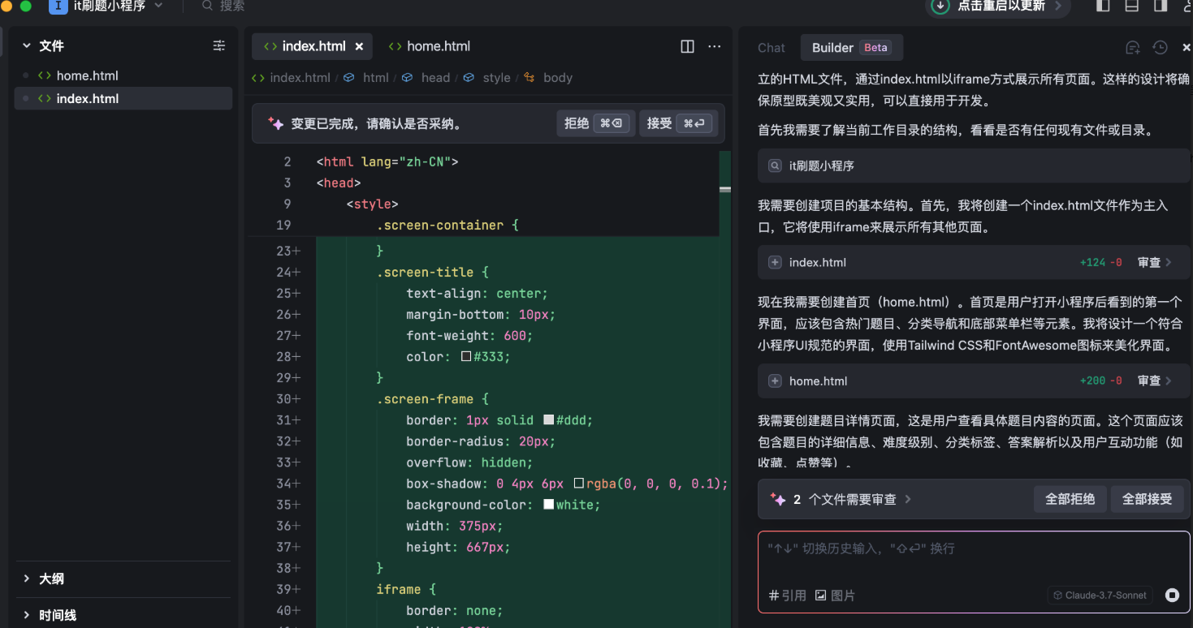Expand the 大纲 outline section
The height and width of the screenshot is (628, 1193).
[51, 579]
